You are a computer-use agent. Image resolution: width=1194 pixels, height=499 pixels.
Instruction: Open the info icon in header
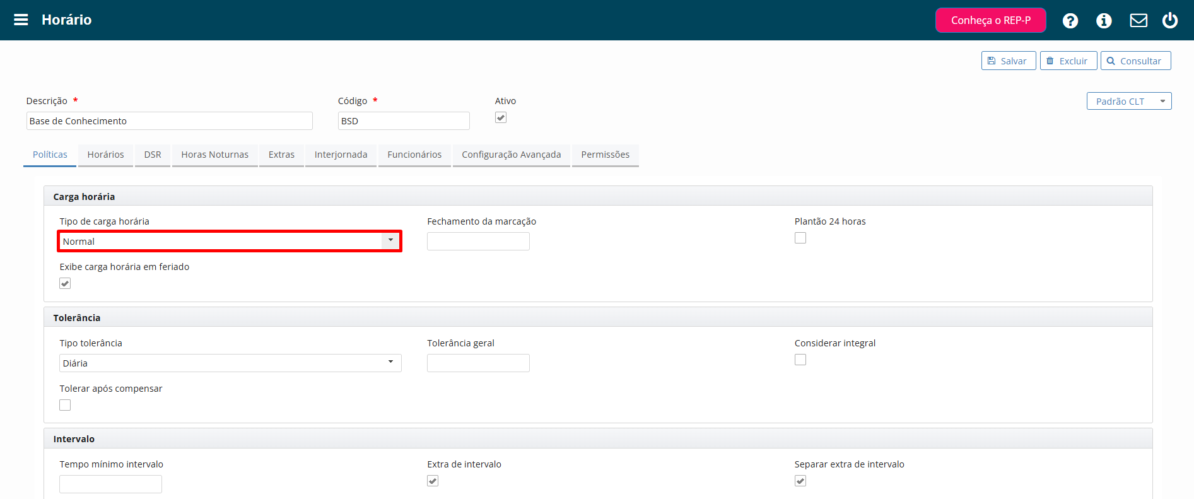pyautogui.click(x=1104, y=21)
